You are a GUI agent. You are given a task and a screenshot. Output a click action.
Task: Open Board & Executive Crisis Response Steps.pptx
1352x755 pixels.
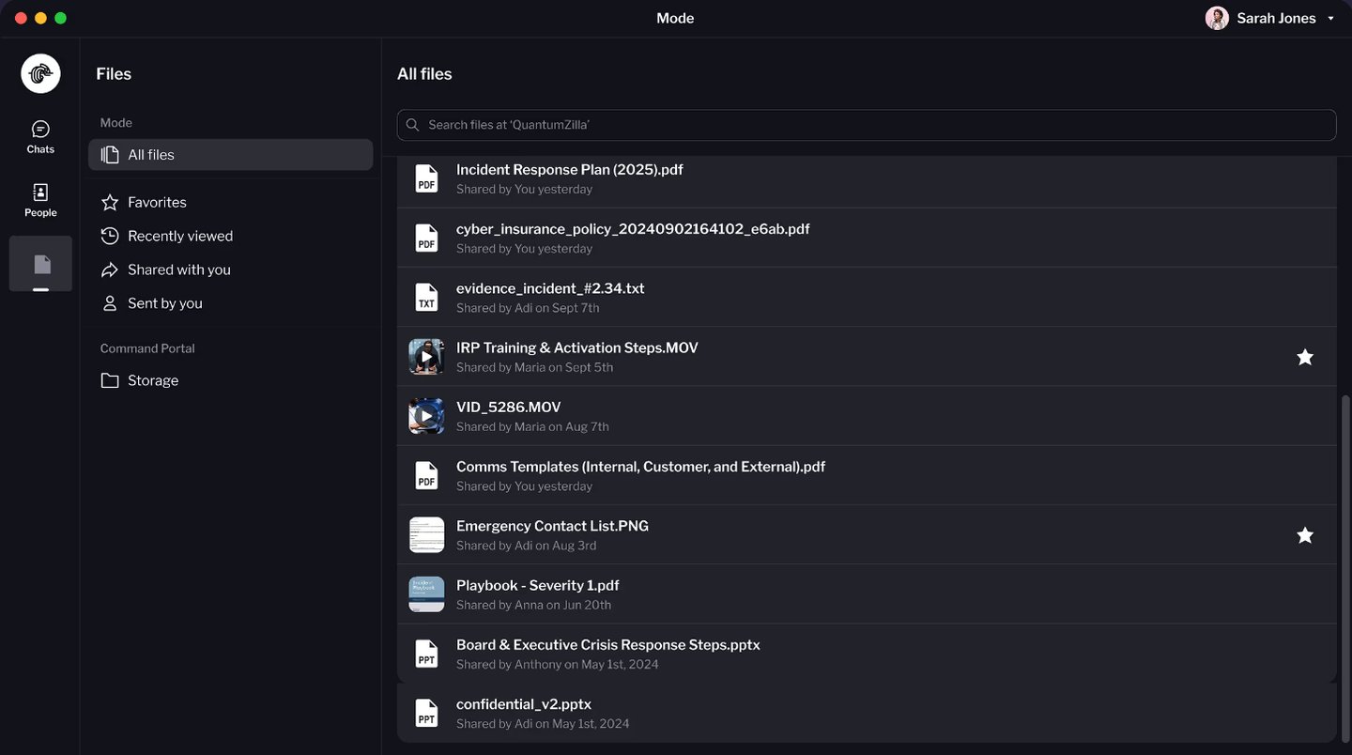pyautogui.click(x=607, y=645)
